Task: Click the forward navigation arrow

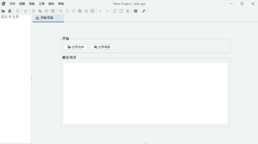Action: (x=107, y=11)
